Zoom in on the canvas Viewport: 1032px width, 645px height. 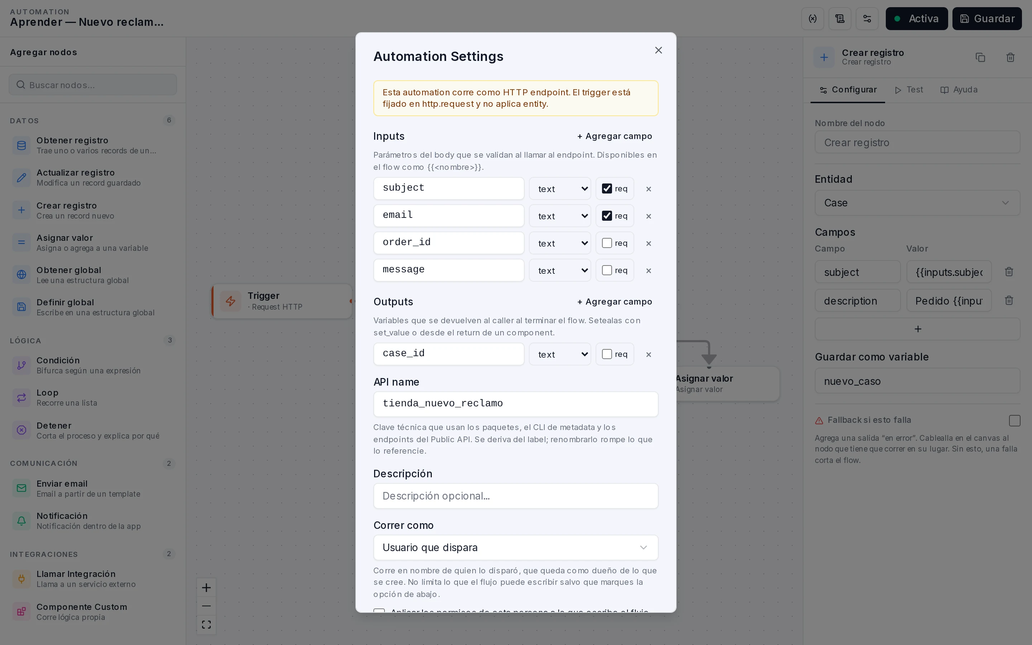[206, 588]
